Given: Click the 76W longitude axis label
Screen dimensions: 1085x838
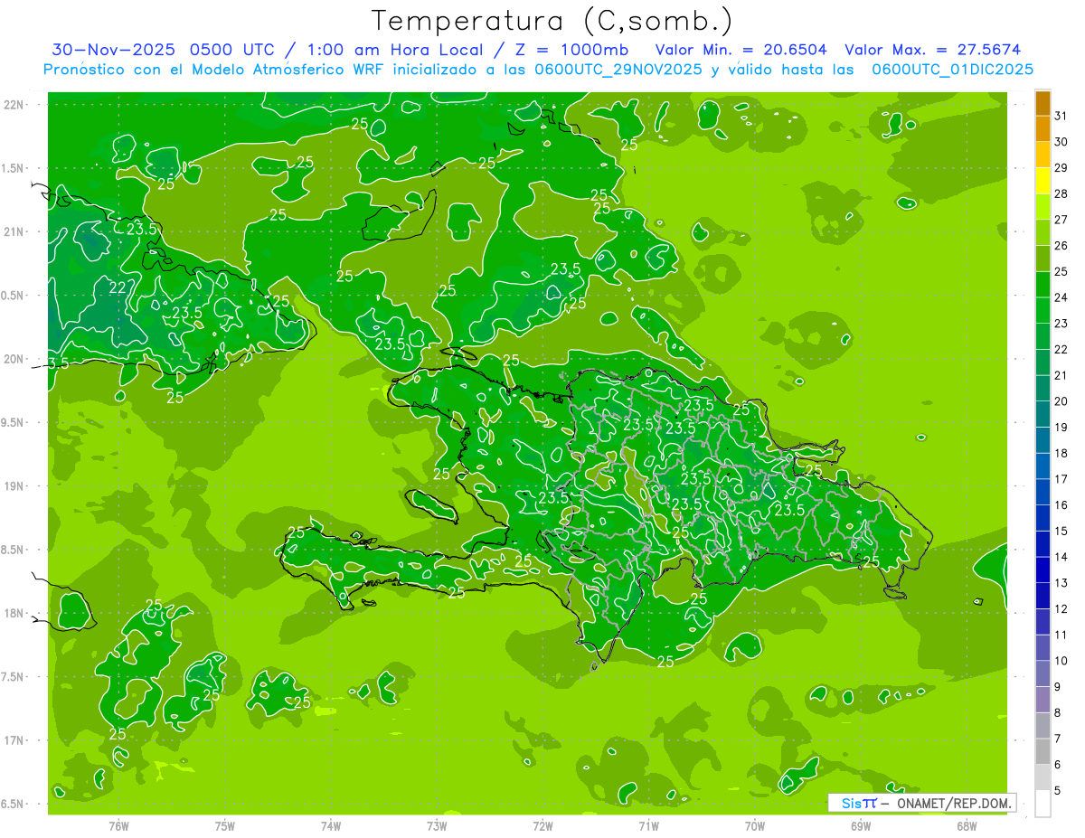Looking at the screenshot, I should point(118,825).
